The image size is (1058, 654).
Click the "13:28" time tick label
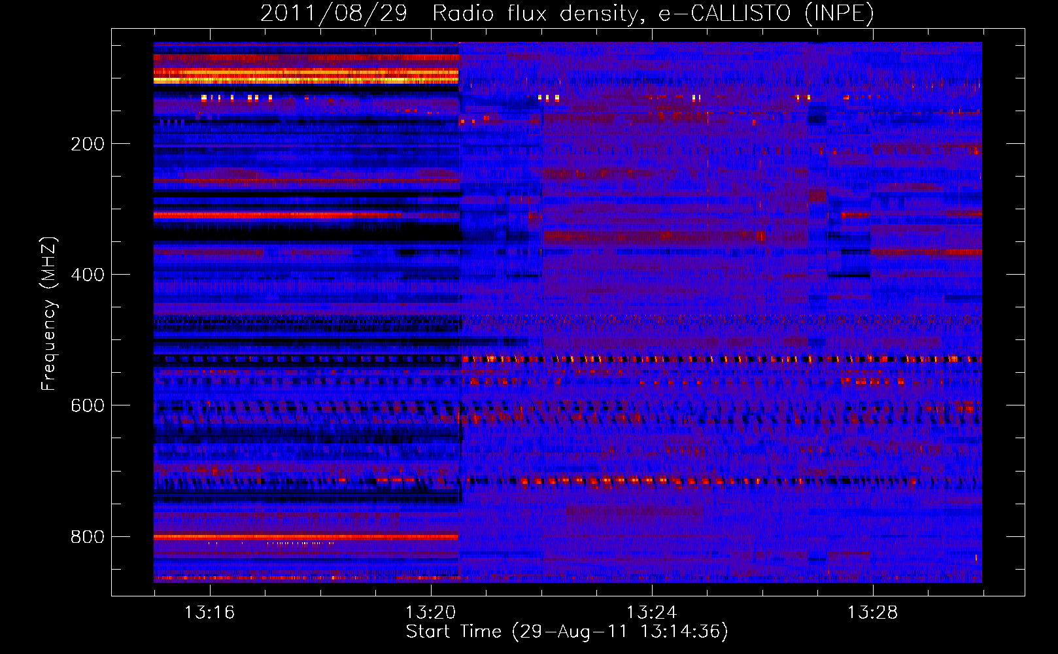coord(872,612)
